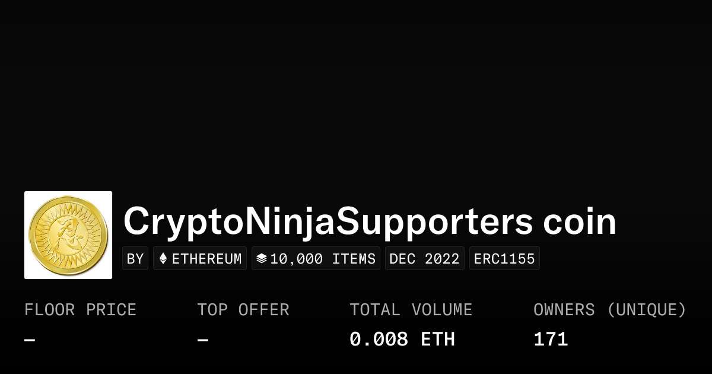Image resolution: width=712 pixels, height=374 pixels.
Task: Click the TOP OFFER label
Action: pyautogui.click(x=243, y=310)
